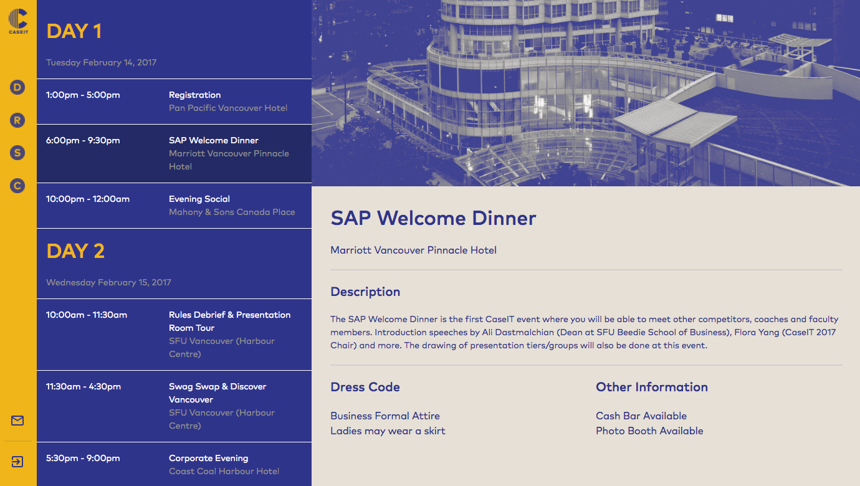Click the 6:00pm - 9:30pm time
This screenshot has width=860, height=486.
click(83, 141)
